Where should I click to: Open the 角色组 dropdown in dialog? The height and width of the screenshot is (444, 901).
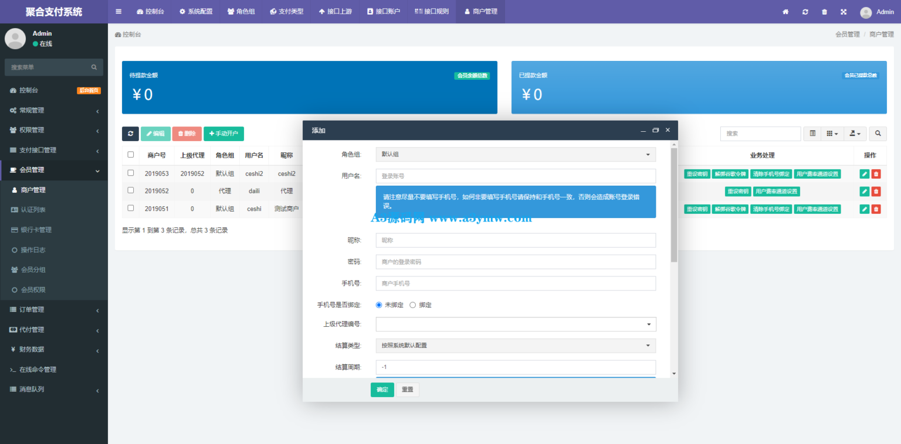(x=516, y=155)
